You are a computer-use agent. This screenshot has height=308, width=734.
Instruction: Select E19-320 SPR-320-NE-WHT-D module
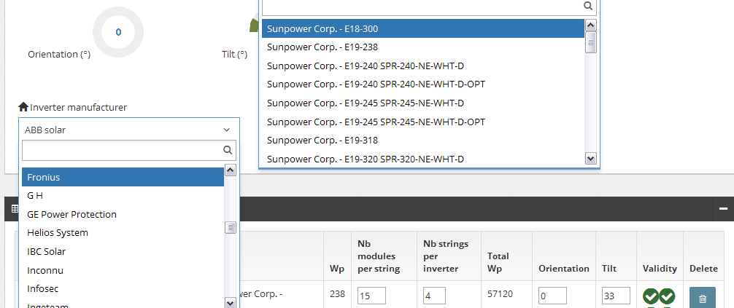pos(422,159)
